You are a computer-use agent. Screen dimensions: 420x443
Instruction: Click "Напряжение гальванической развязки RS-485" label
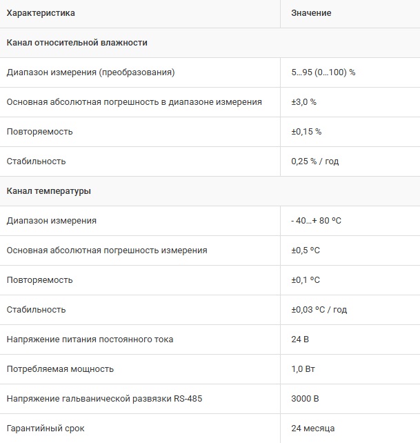pos(104,399)
